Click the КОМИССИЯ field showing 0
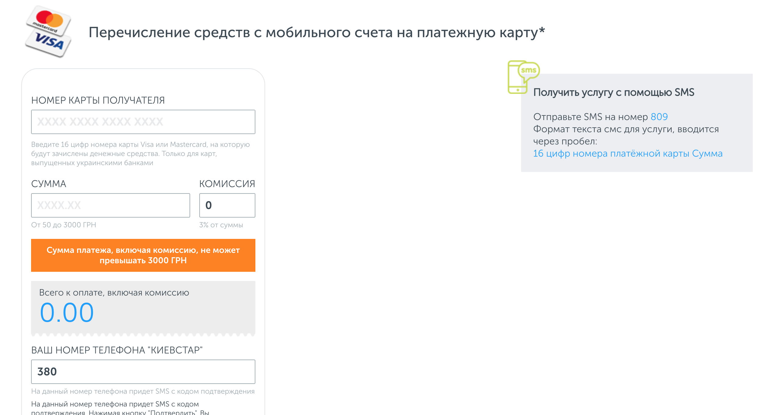The height and width of the screenshot is (415, 757). coord(227,205)
